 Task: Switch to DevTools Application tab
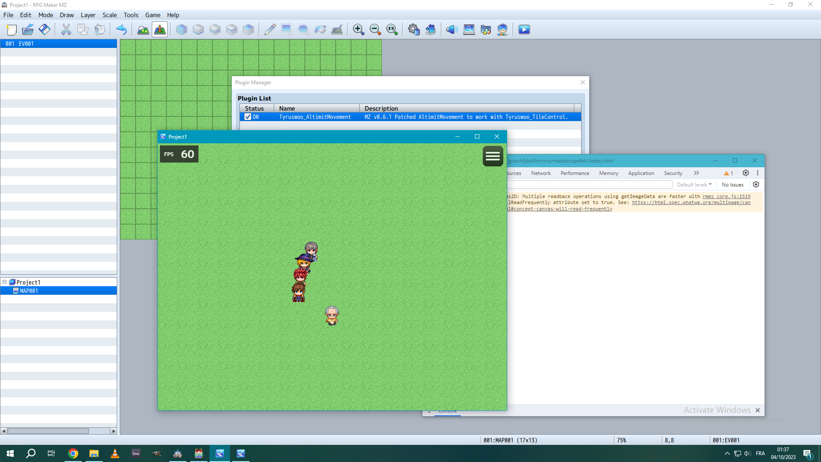pos(641,173)
